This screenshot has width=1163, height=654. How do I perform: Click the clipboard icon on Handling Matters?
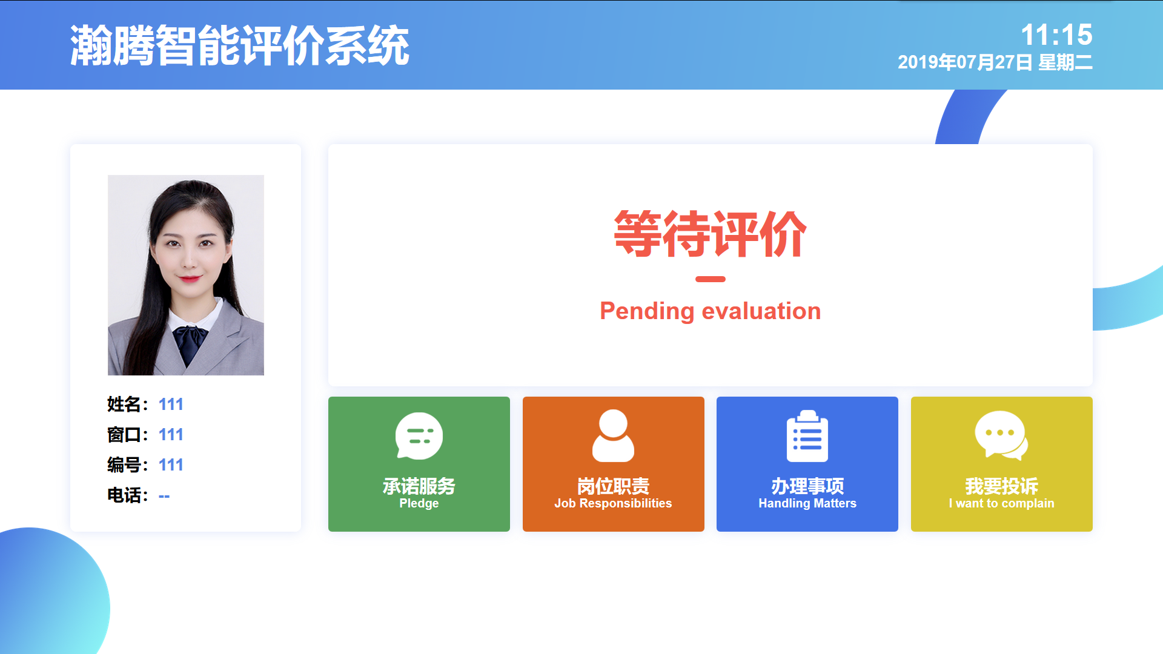point(807,436)
